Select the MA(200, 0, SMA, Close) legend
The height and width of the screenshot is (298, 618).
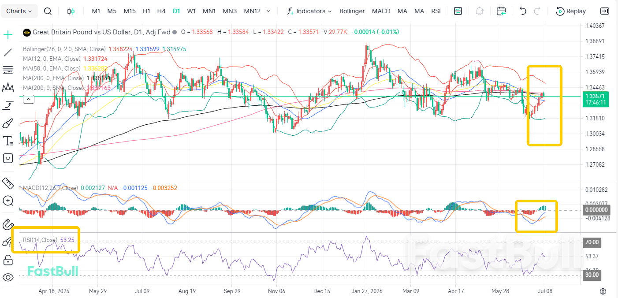[53, 88]
